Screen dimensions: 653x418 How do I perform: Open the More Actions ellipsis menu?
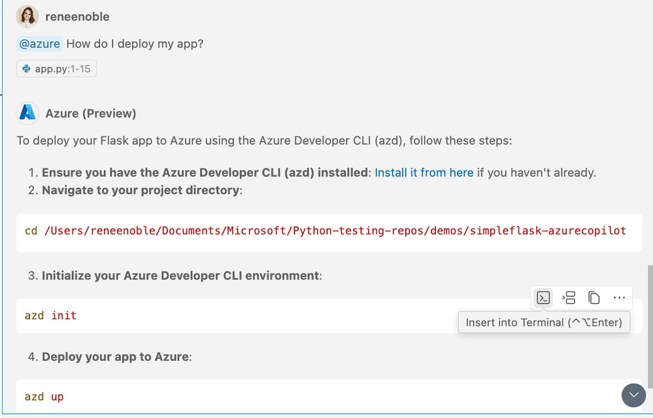pyautogui.click(x=619, y=298)
